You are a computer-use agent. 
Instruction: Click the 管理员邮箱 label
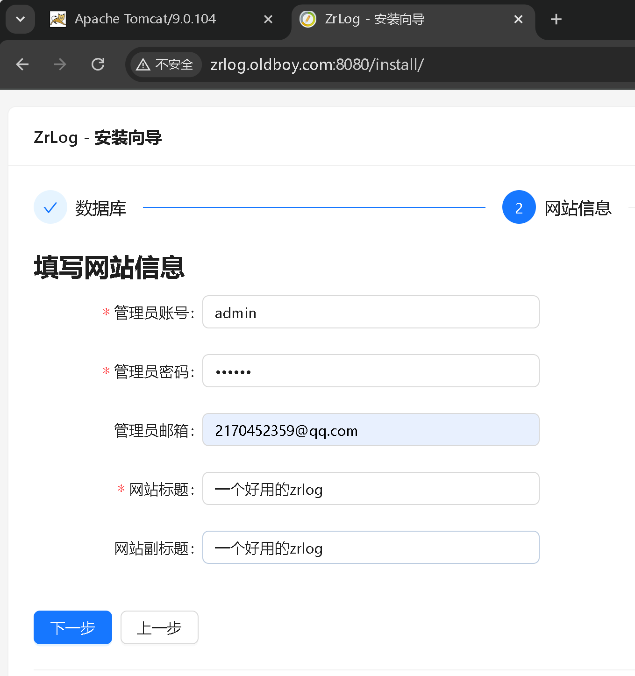(x=154, y=431)
